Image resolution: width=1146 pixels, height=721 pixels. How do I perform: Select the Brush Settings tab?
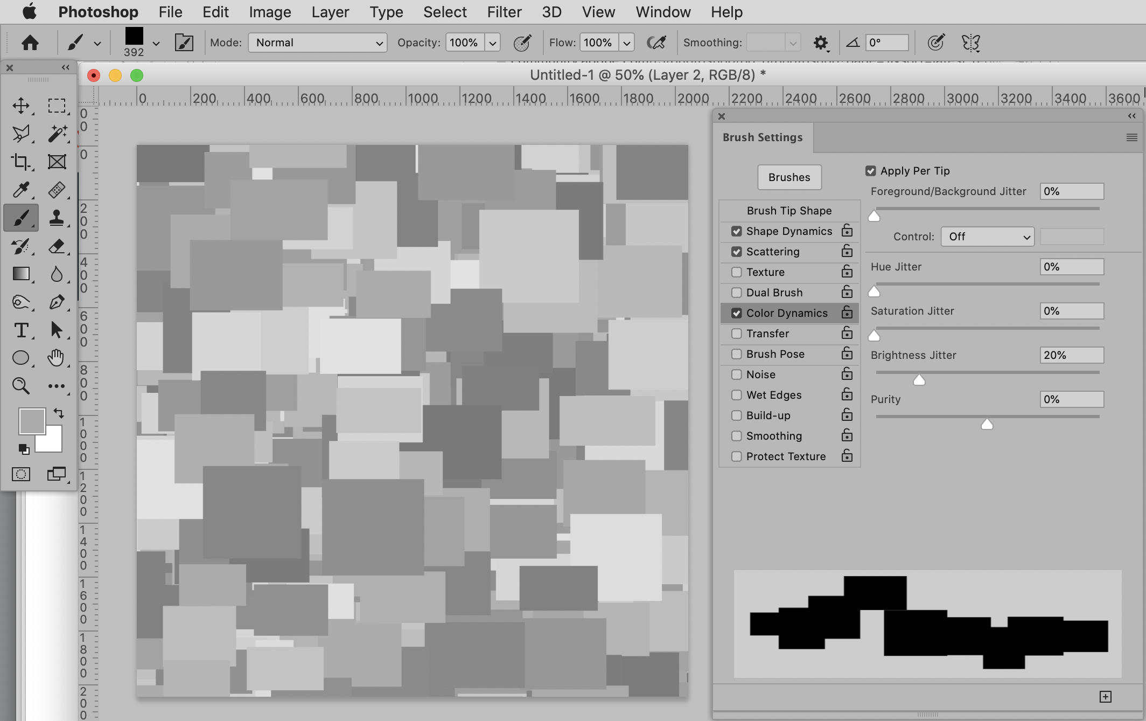(x=762, y=137)
